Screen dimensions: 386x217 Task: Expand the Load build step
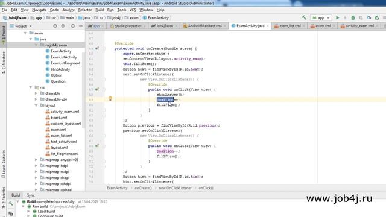(28, 212)
